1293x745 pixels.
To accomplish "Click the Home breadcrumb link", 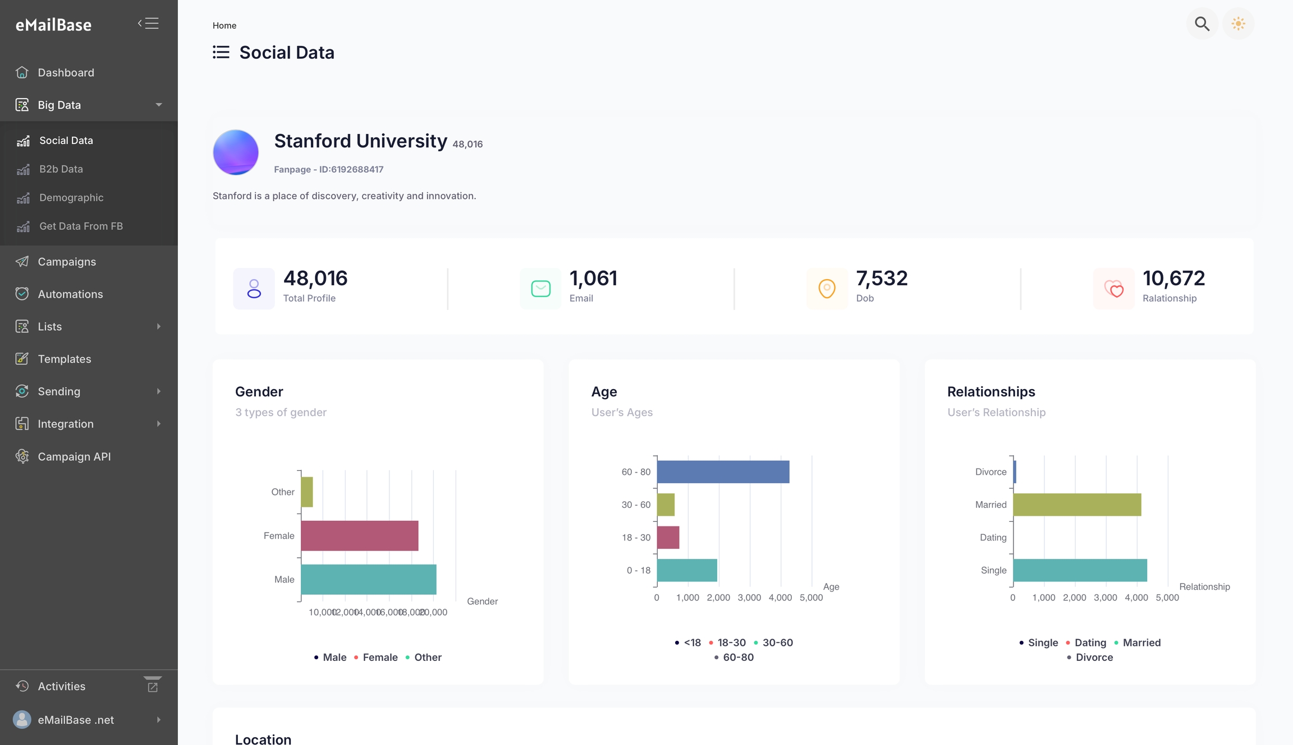I will pos(224,26).
